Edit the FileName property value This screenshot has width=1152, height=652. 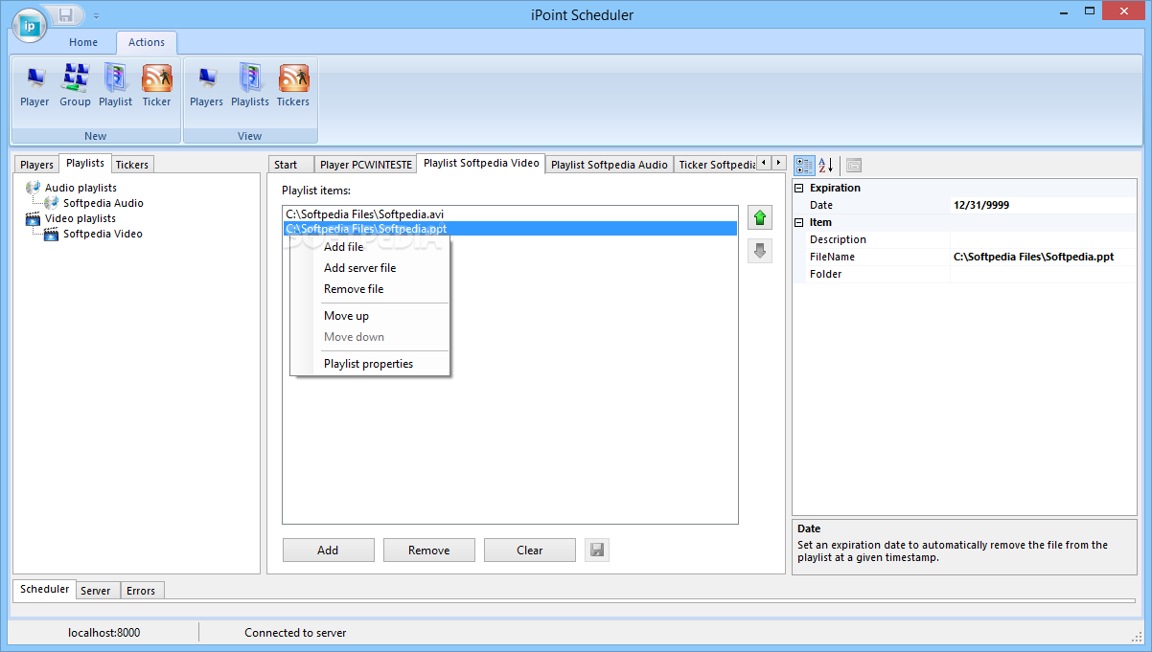1043,257
